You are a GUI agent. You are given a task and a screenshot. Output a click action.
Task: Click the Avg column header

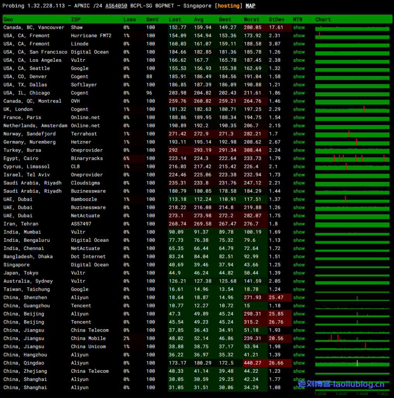[199, 19]
